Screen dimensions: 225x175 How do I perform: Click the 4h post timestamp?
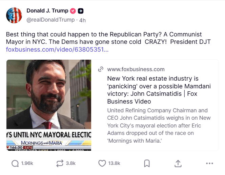[x=82, y=20]
